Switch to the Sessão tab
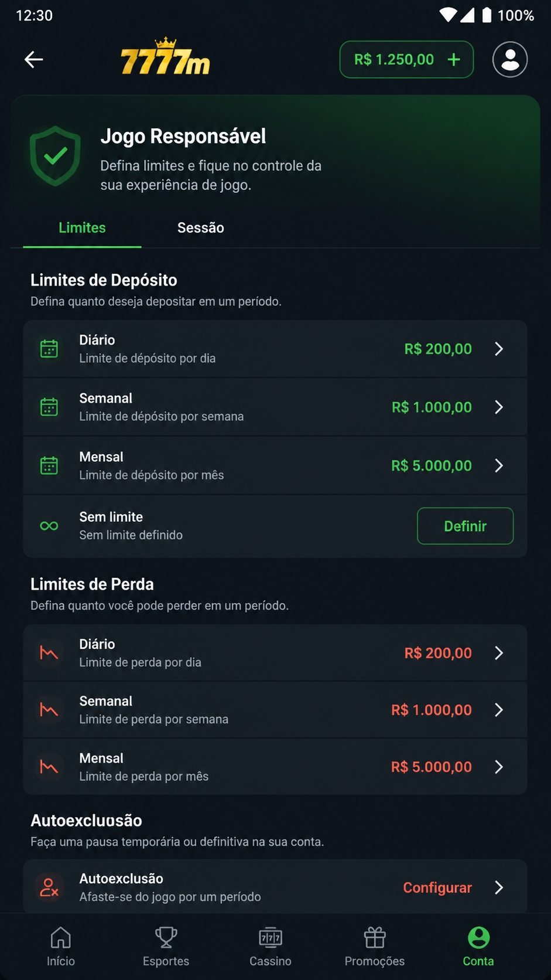 coord(201,227)
